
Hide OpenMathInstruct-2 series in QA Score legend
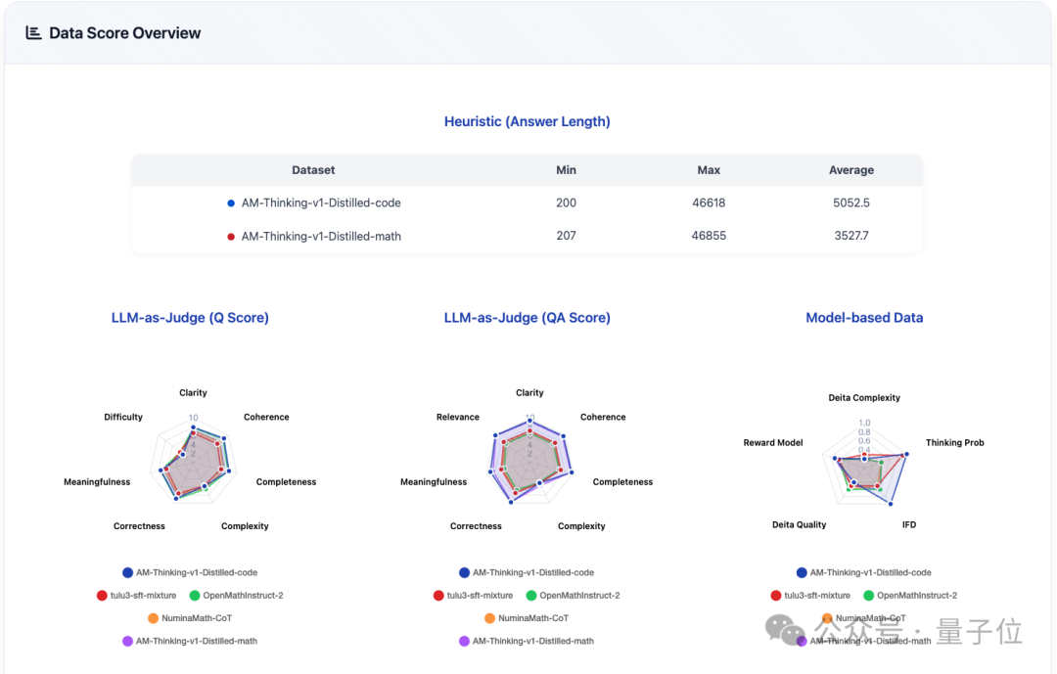pyautogui.click(x=579, y=596)
